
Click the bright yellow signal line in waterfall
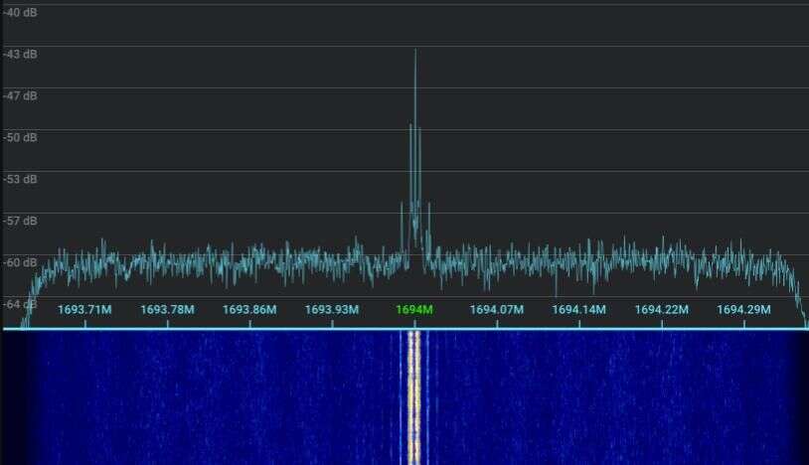[414, 397]
